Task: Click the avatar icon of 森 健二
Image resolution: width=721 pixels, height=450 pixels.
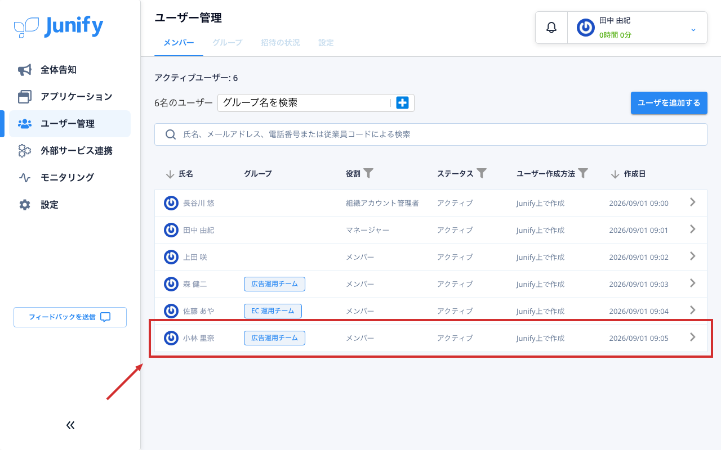Action: point(171,284)
